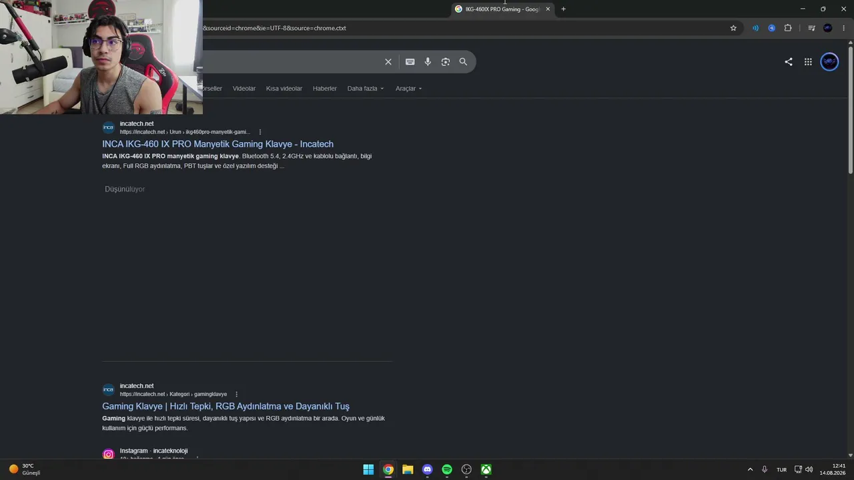This screenshot has width=854, height=480.
Task: Open the volume control in system tray
Action: (809, 469)
